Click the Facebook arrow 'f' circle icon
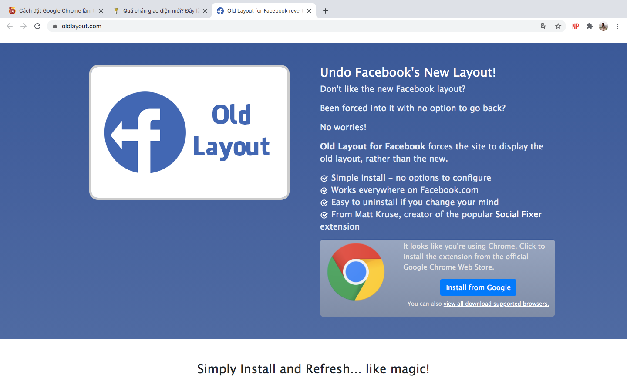This screenshot has height=392, width=627. (x=145, y=132)
